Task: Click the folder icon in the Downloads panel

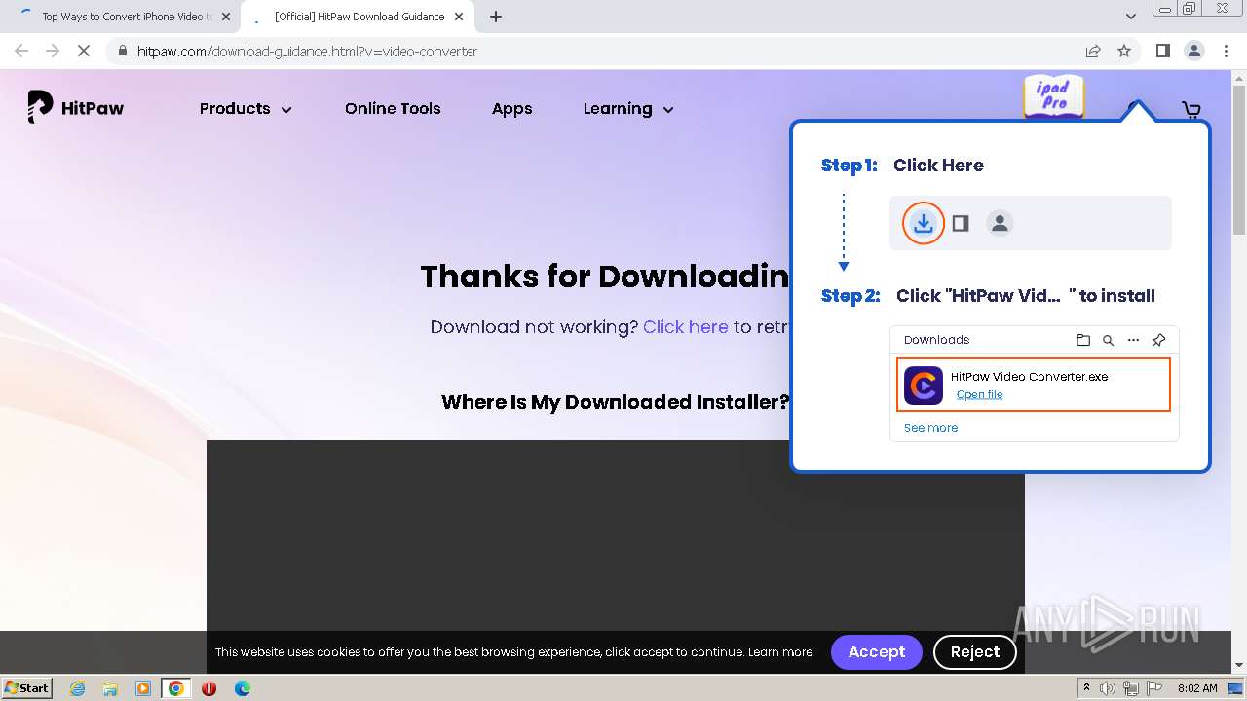Action: (1083, 340)
